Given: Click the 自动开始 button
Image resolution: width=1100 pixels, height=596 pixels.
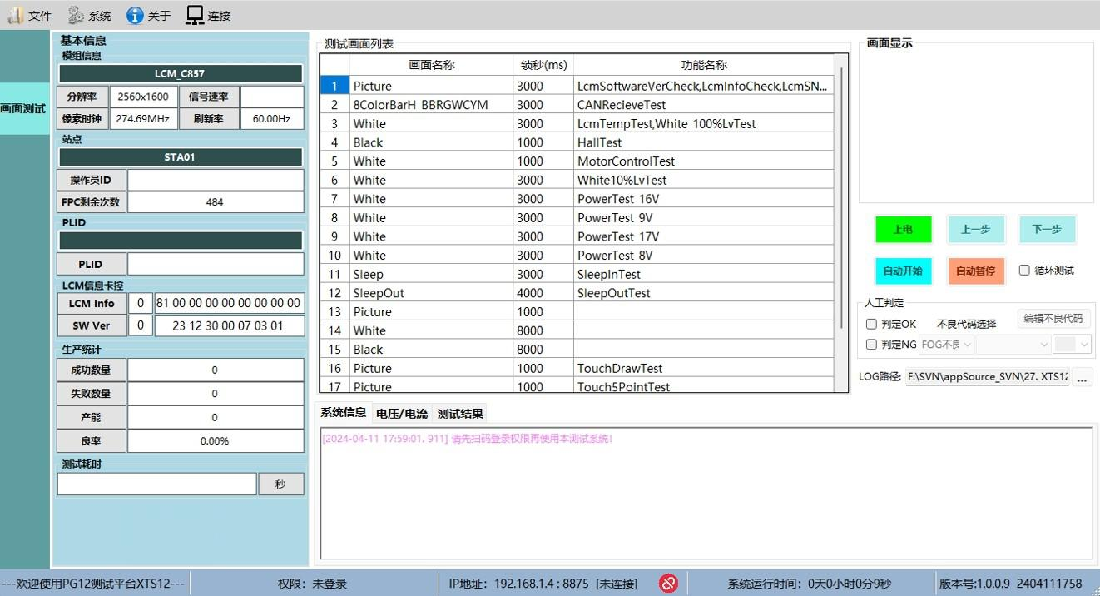Looking at the screenshot, I should (x=903, y=271).
